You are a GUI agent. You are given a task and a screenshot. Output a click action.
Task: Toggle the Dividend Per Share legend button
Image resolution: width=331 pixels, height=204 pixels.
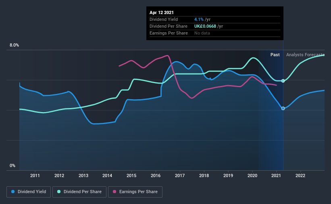(79, 192)
